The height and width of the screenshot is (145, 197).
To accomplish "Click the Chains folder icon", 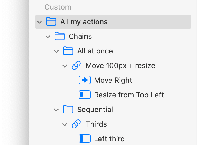I will point(59,36).
